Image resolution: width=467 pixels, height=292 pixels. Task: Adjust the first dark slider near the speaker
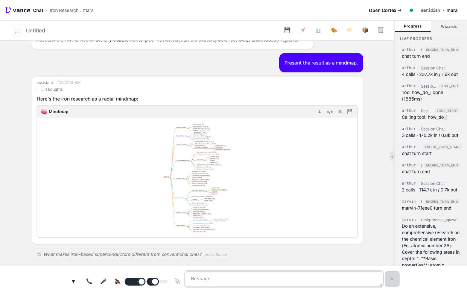(x=135, y=281)
